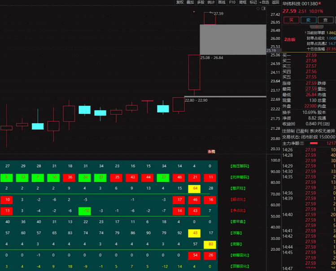Image resolution: width=336 pixels, height=271 pixels.
Task: Click the red 买 buy button
Action: [292, 20]
